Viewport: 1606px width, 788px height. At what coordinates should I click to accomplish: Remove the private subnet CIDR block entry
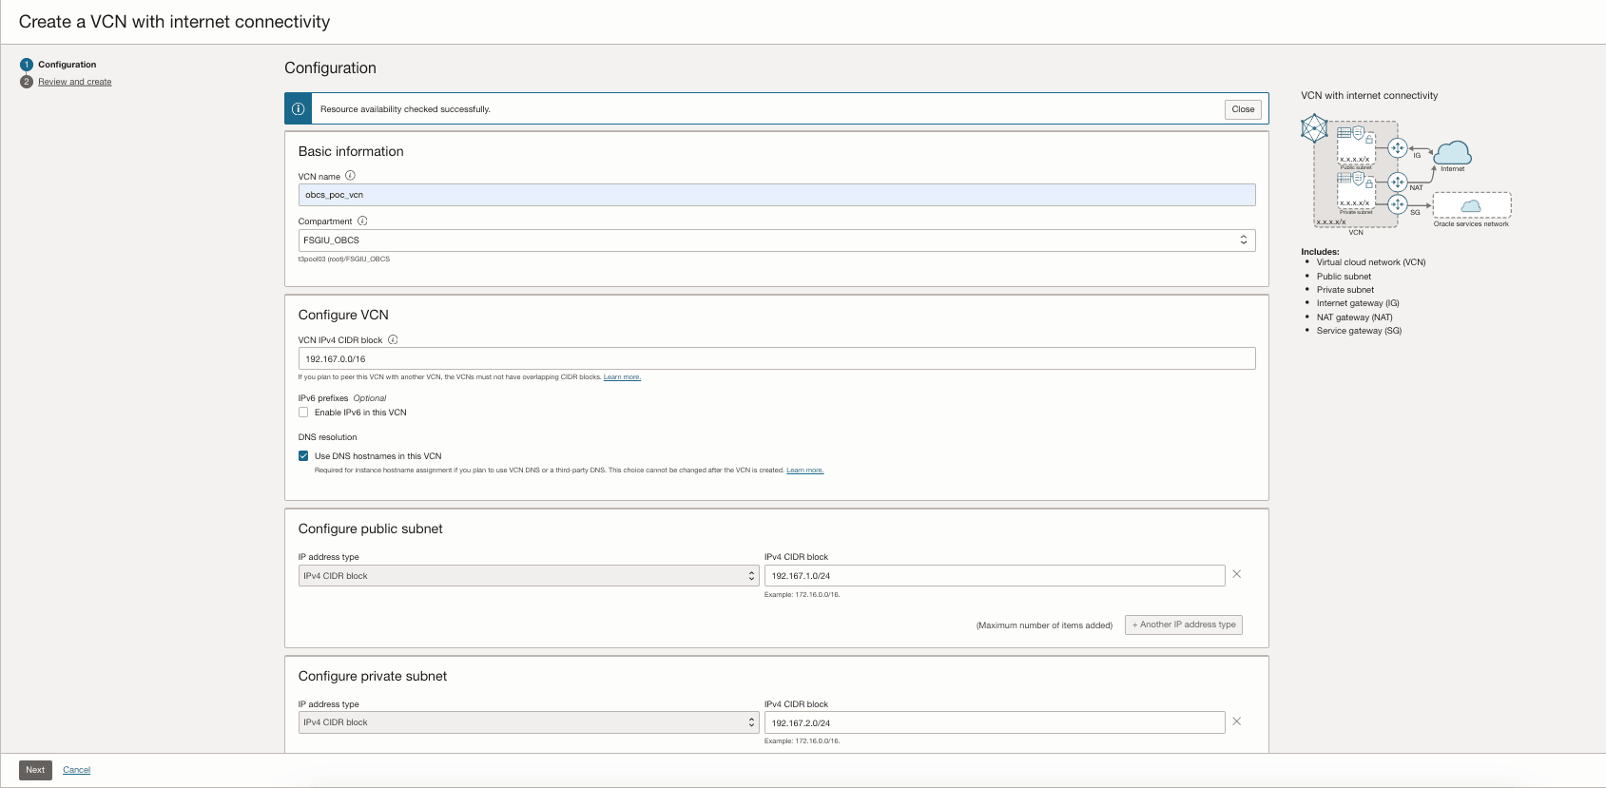tap(1237, 721)
